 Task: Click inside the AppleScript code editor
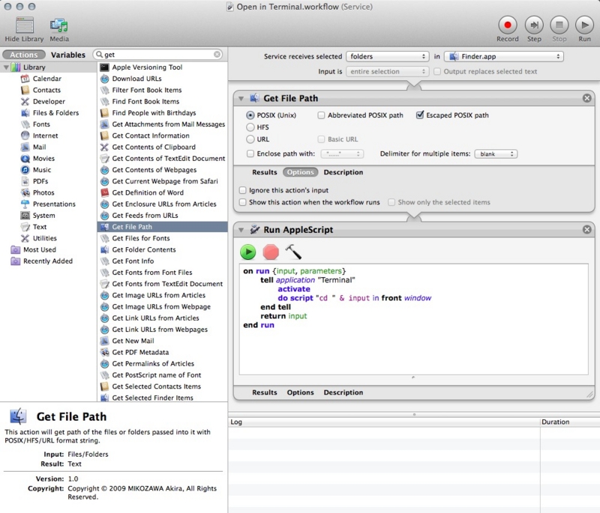(414, 319)
